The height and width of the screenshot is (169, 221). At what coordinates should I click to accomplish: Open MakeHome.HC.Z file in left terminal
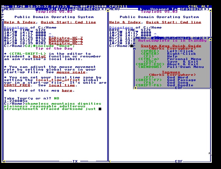pos(66,41)
